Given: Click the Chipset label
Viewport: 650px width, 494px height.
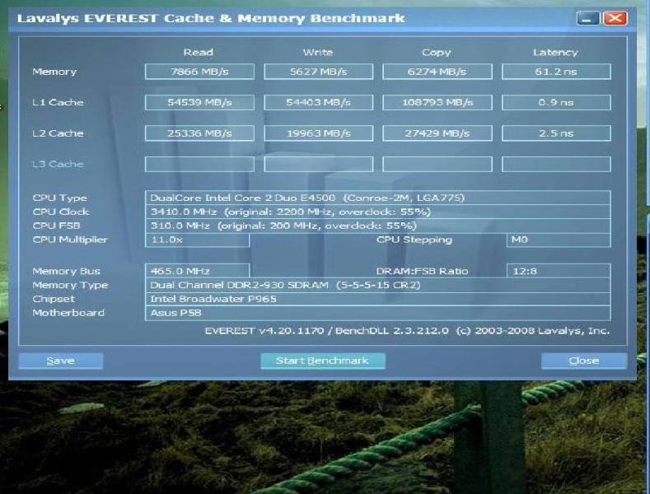Looking at the screenshot, I should [x=54, y=299].
